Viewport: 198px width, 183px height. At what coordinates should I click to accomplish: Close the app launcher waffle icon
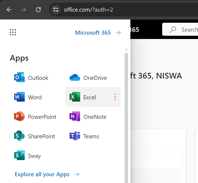click(x=13, y=32)
